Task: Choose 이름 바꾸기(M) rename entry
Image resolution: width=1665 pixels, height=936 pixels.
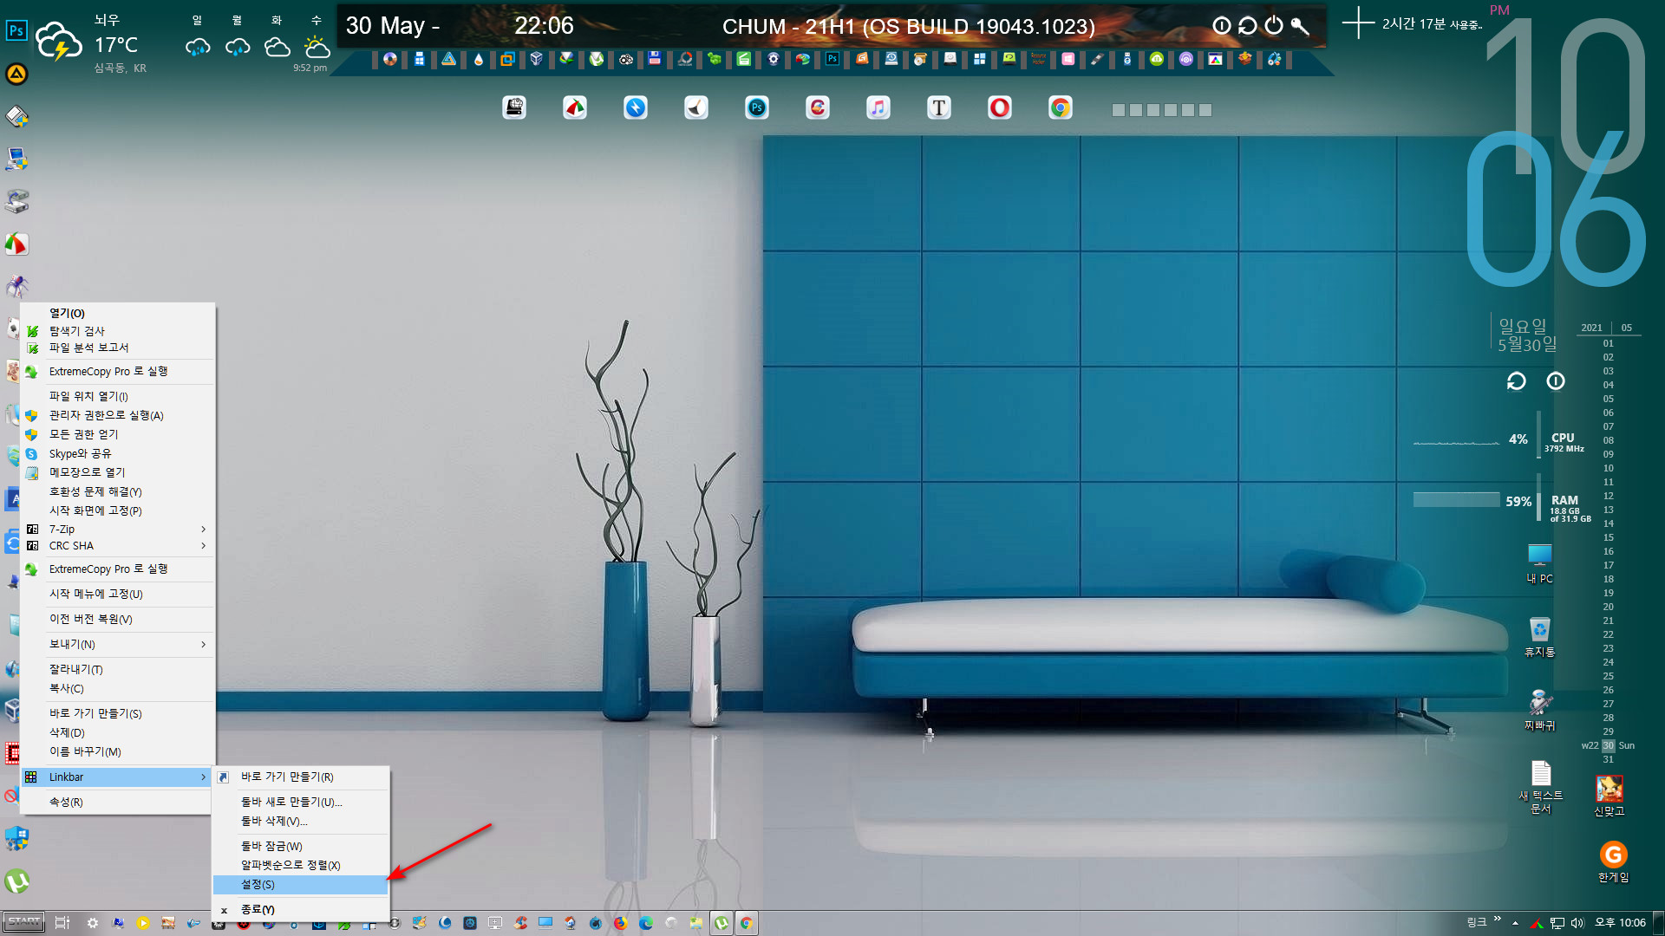Action: tap(117, 751)
